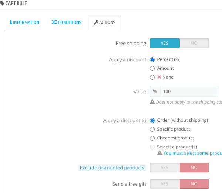Set Free shipping to NO
This screenshot has width=222, height=193.
tap(194, 43)
